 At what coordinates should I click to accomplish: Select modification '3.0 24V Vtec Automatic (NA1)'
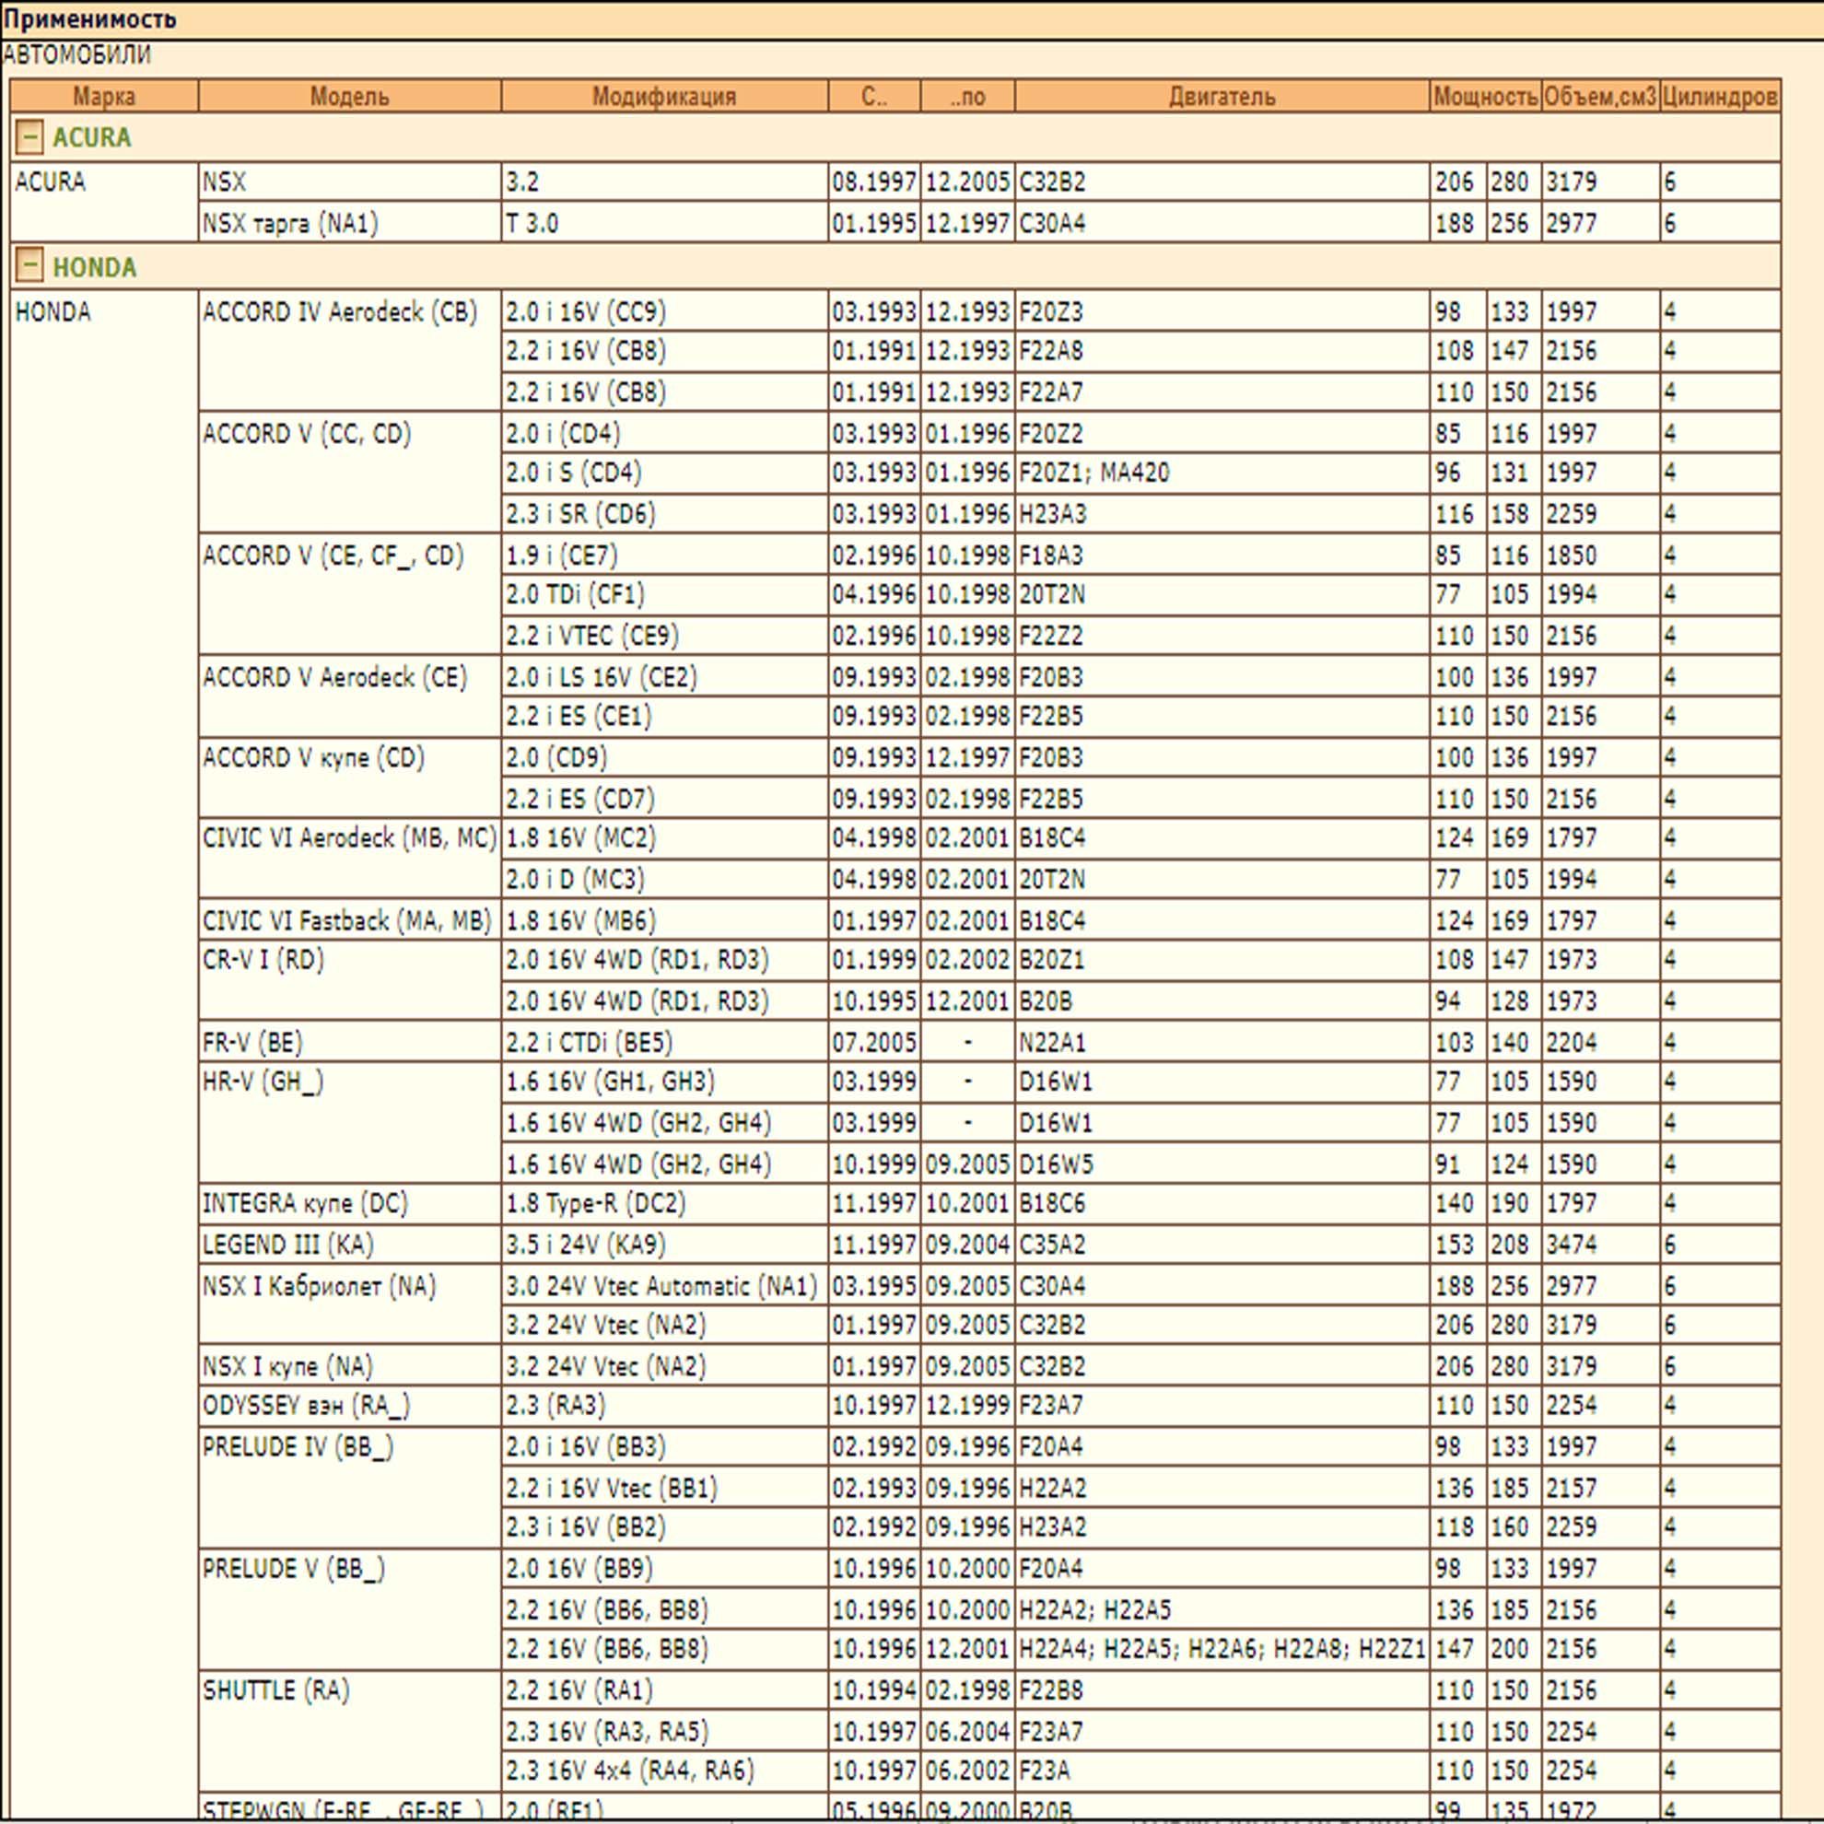663,1286
